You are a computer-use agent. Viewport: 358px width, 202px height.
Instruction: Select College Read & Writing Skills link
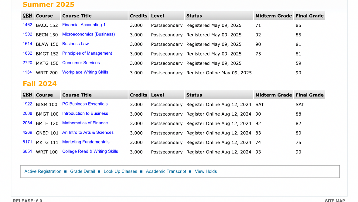[x=90, y=151]
